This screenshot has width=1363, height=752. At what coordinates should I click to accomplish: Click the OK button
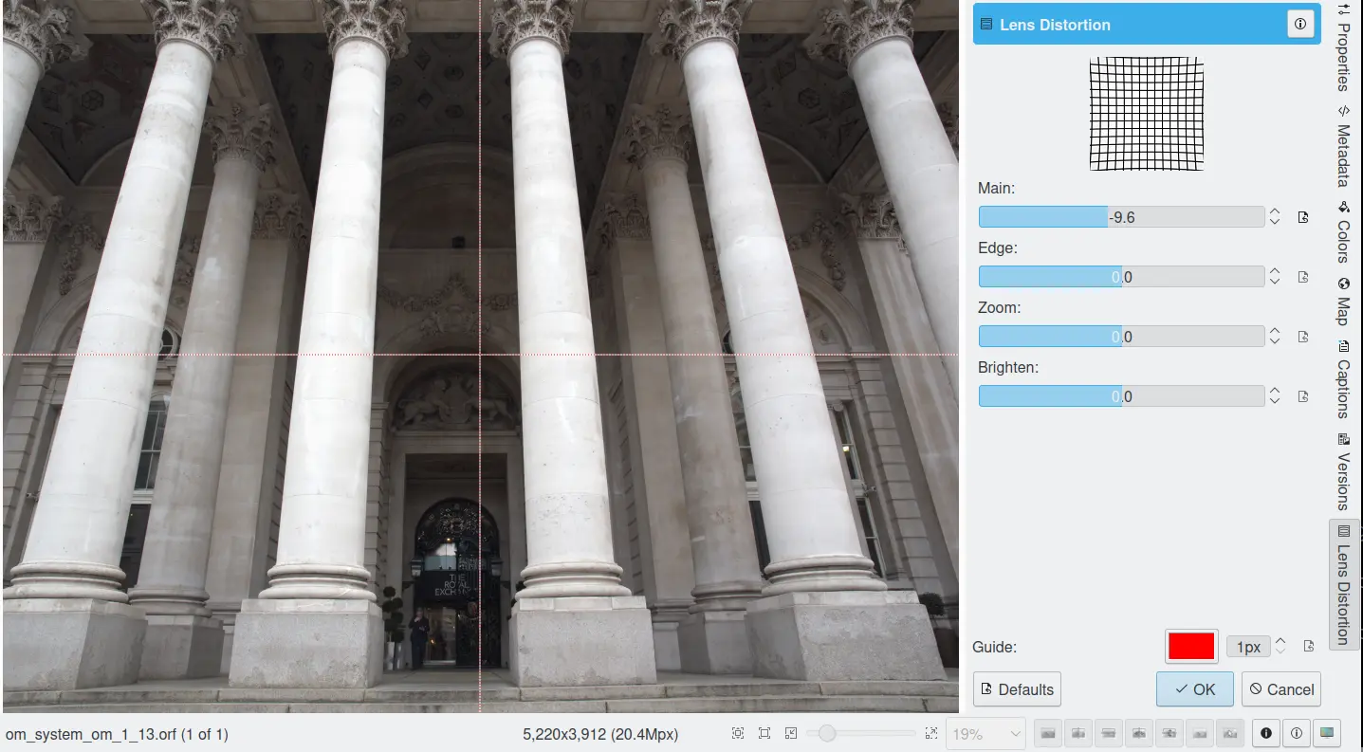pos(1194,689)
